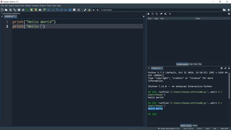Clear console namespace eraser icon
The image size is (231, 130).
225,68
